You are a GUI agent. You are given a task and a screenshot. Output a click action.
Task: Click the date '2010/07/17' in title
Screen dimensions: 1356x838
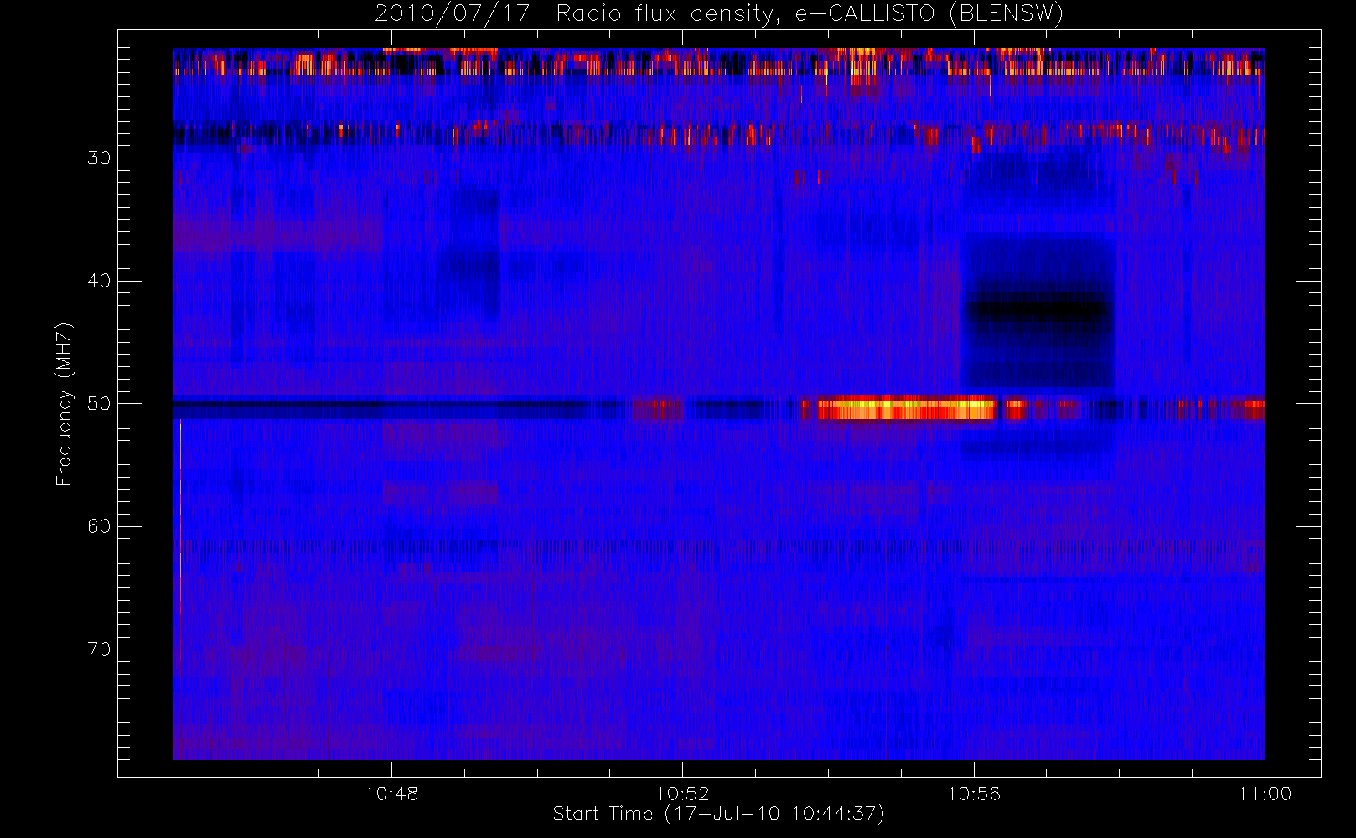(x=452, y=14)
